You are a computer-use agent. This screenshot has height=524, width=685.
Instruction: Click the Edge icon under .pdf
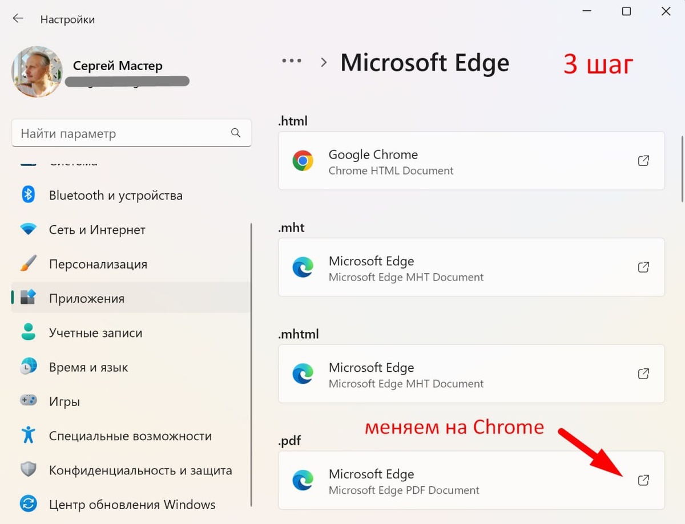(303, 480)
